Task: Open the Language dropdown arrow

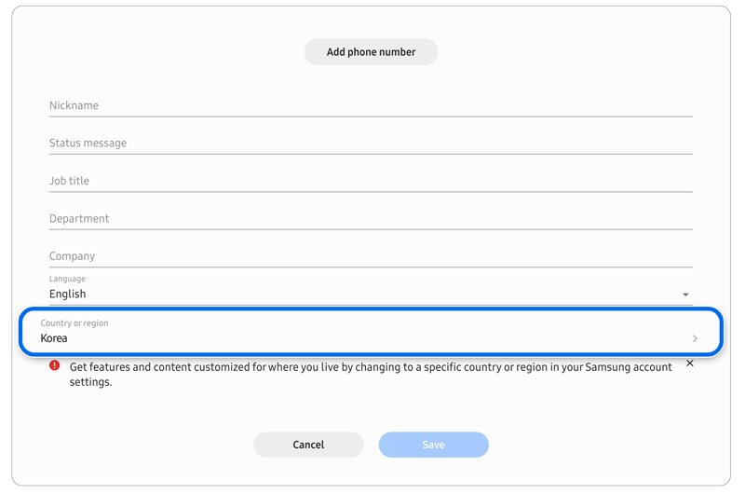Action: click(x=685, y=295)
